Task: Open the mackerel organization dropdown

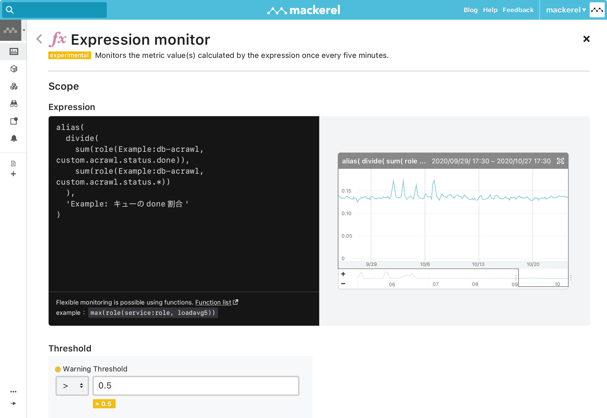Action: click(x=566, y=10)
